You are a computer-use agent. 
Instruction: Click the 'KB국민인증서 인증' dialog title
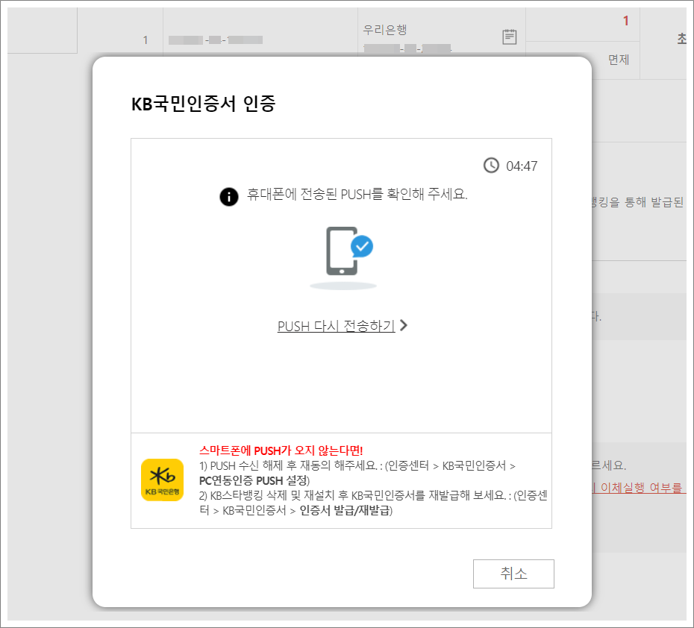tap(204, 104)
